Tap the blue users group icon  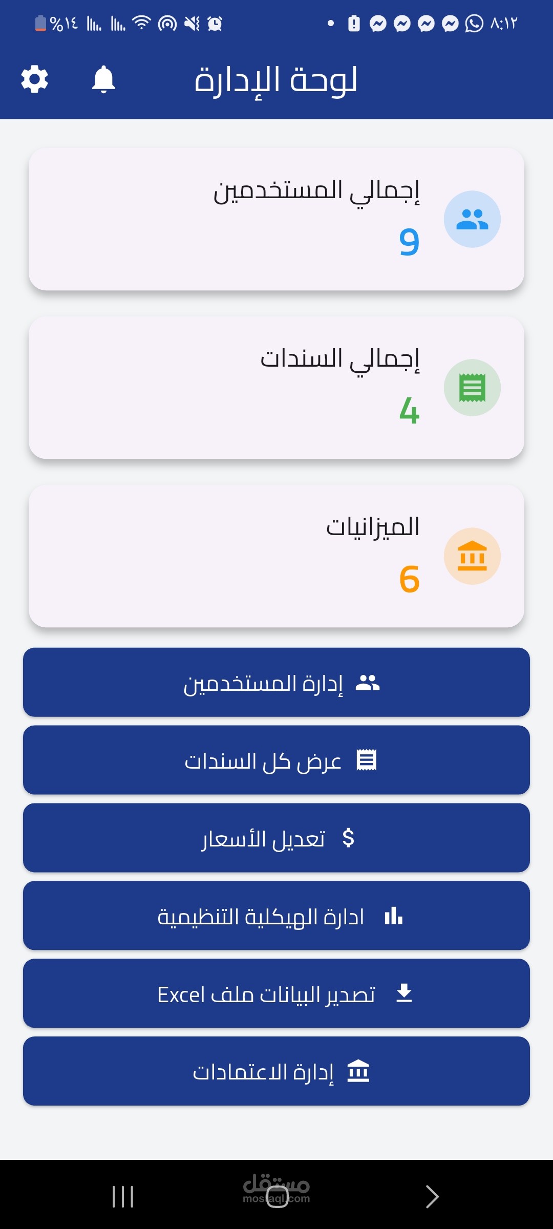pos(472,219)
